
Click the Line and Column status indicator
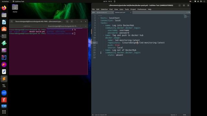click(x=101, y=115)
